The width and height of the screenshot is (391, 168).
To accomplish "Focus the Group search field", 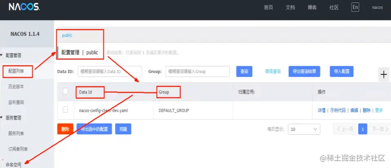I will pos(198,71).
